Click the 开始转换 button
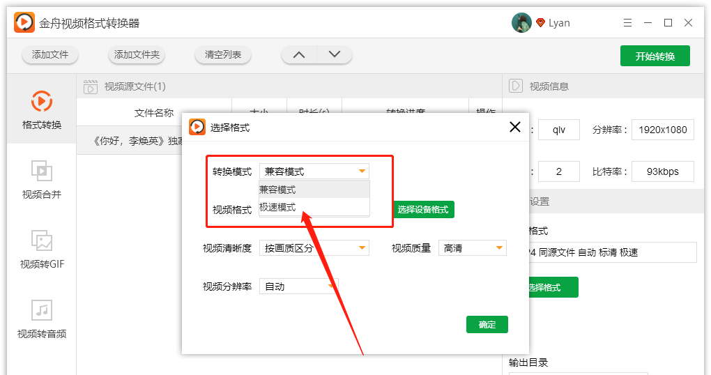 [x=655, y=56]
